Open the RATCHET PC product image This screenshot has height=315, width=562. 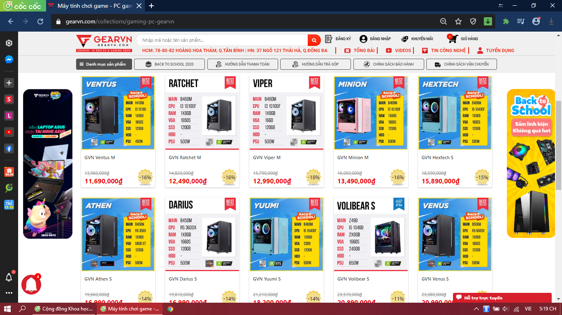pos(202,113)
